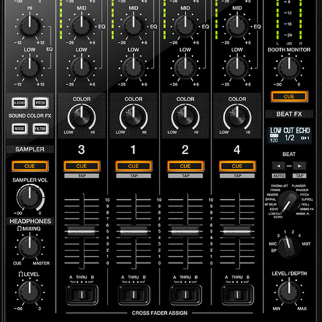Click the channel 1 COLOR knob

(x=133, y=117)
